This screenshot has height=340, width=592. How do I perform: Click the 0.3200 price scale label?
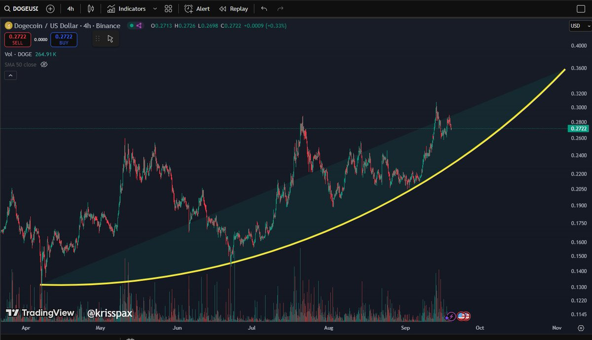coord(578,93)
